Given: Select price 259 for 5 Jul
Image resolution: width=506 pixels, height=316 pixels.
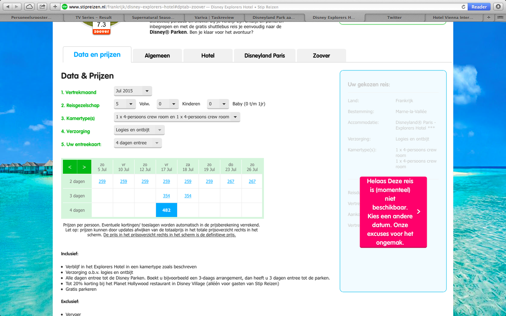Looking at the screenshot, I should (x=102, y=182).
